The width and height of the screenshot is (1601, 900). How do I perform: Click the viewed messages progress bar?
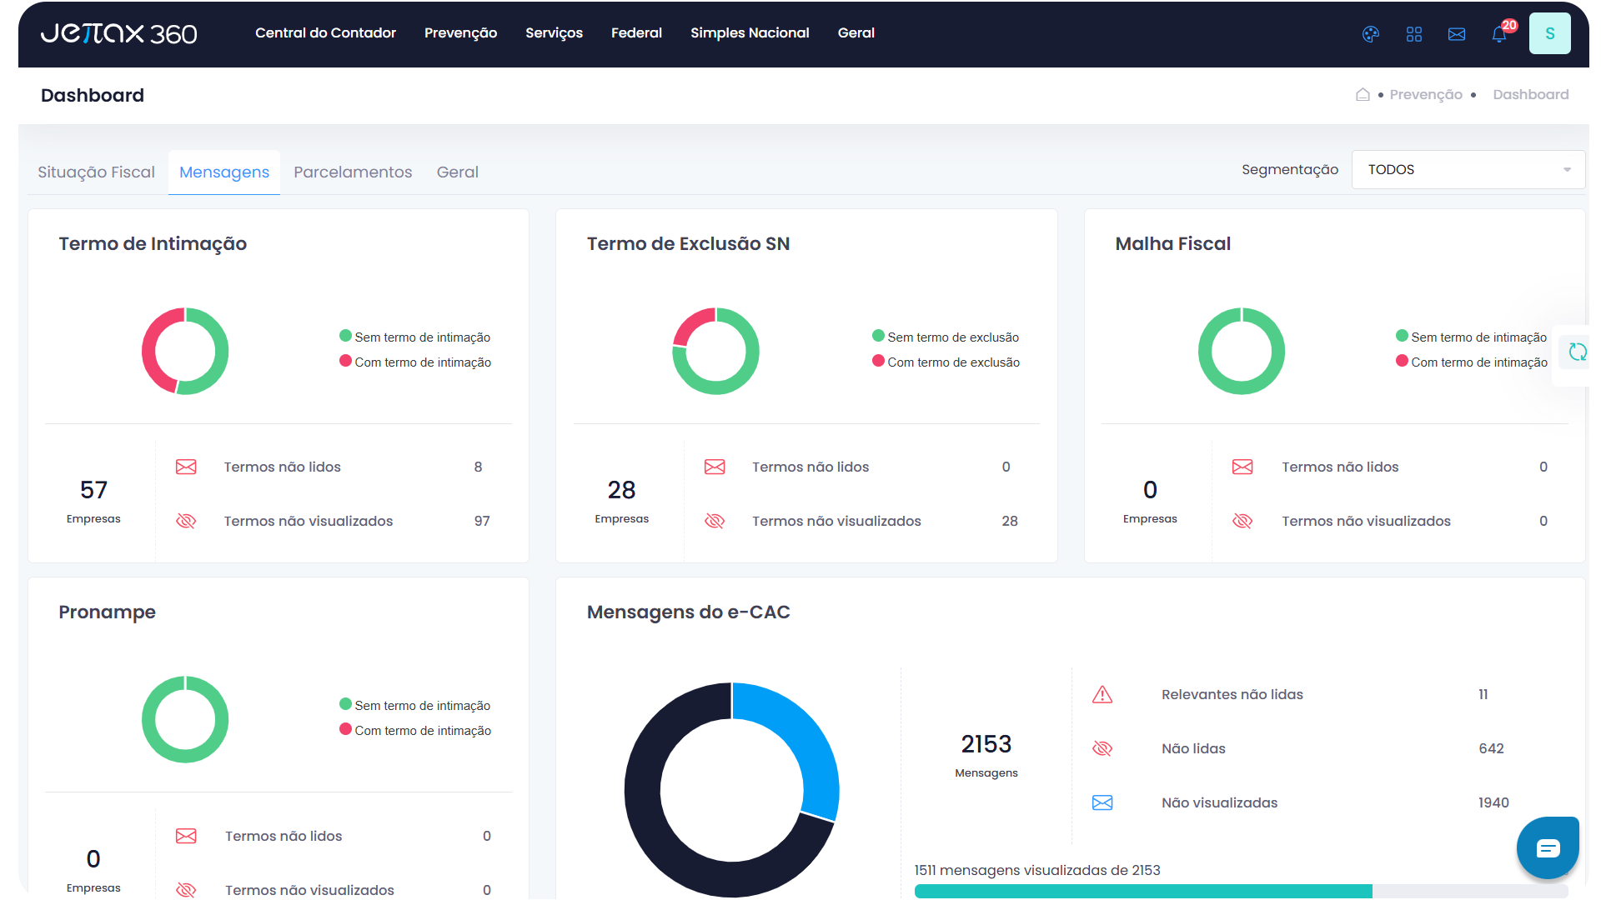click(1241, 891)
